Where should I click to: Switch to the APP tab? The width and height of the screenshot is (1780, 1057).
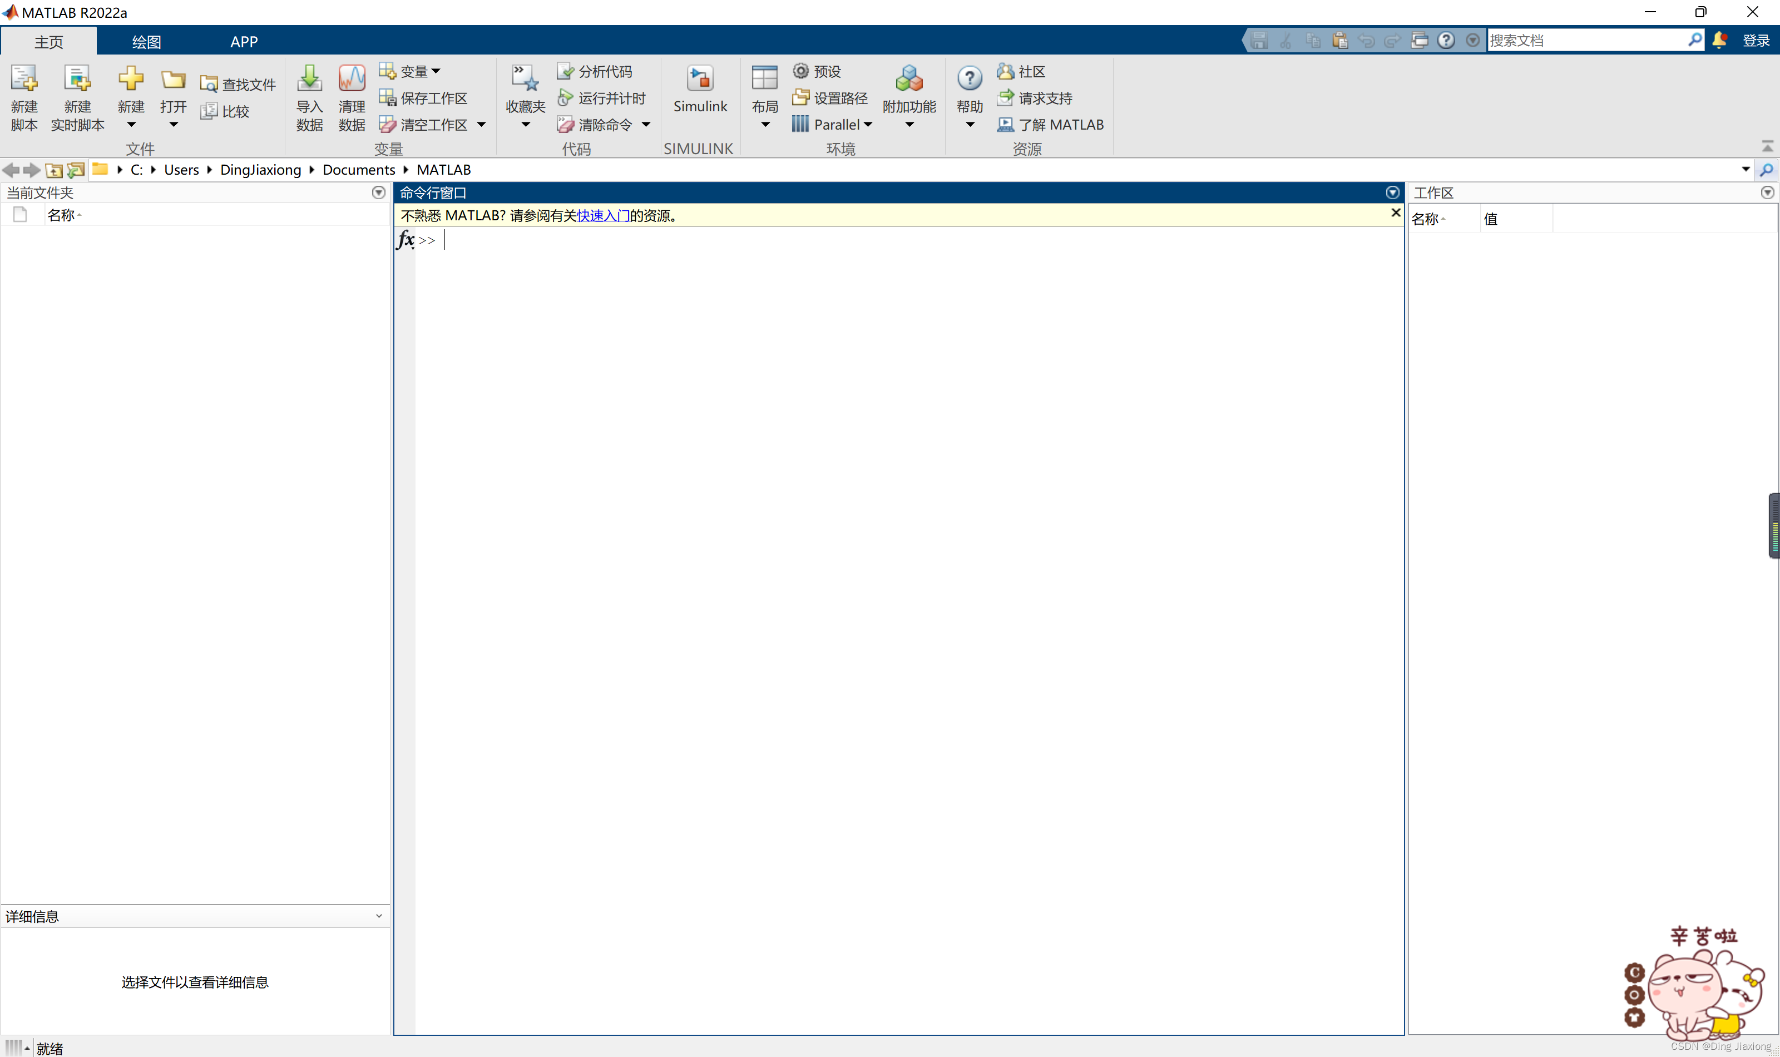[x=244, y=42]
